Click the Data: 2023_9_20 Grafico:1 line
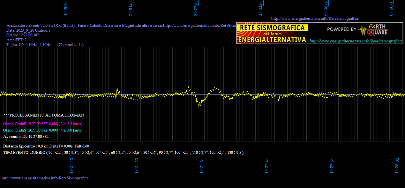Viewport: 405px width, 188px height. (28, 30)
